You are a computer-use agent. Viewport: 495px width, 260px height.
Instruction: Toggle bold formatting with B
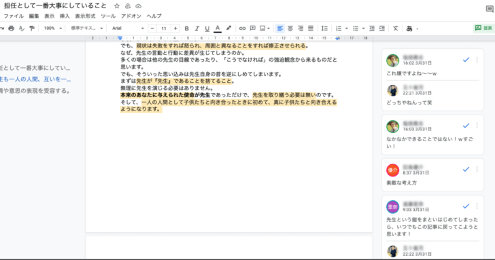(186, 29)
